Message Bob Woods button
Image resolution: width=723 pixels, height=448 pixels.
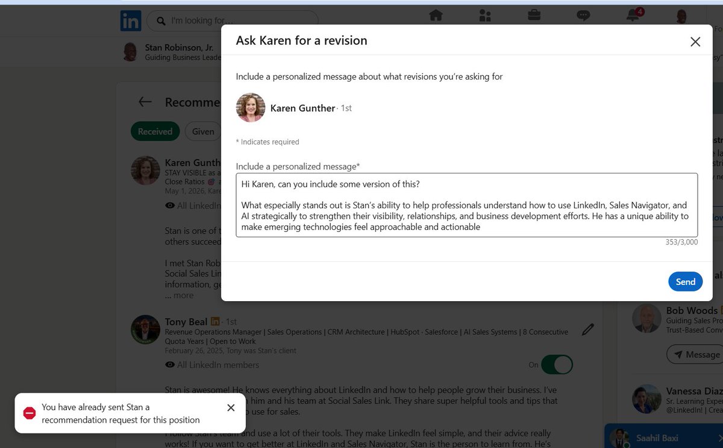pos(695,355)
